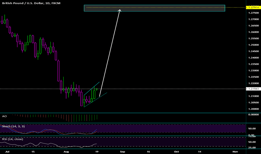The height and width of the screenshot is (154, 261).
Task: Click the 50.00 value on RSI scale
Action: [x=252, y=142]
